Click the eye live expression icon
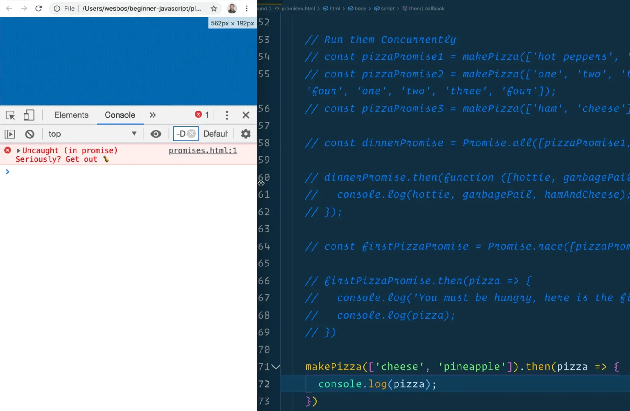Image resolution: width=630 pixels, height=411 pixels. (x=156, y=134)
